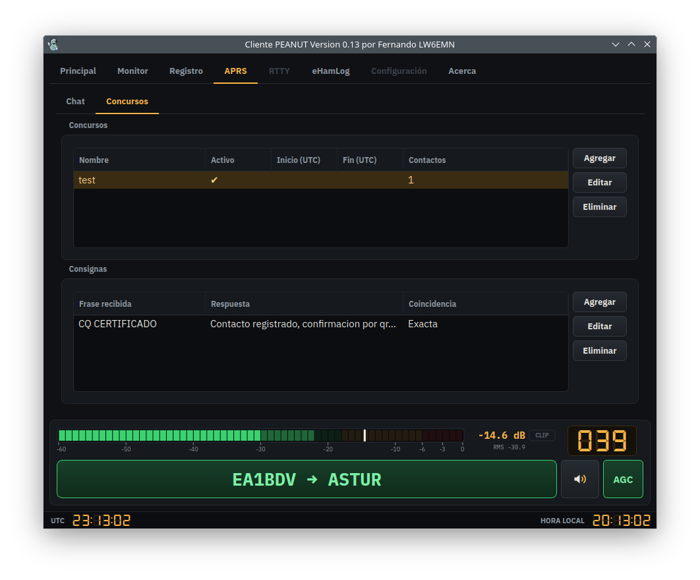Open the Monitor tab

coord(132,71)
